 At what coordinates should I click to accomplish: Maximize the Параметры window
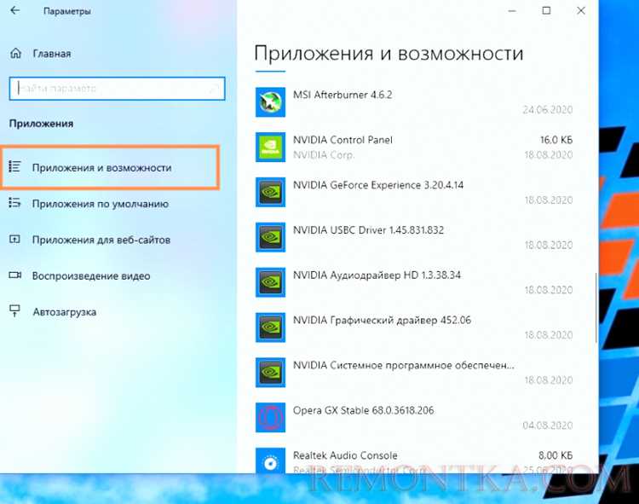coord(546,11)
